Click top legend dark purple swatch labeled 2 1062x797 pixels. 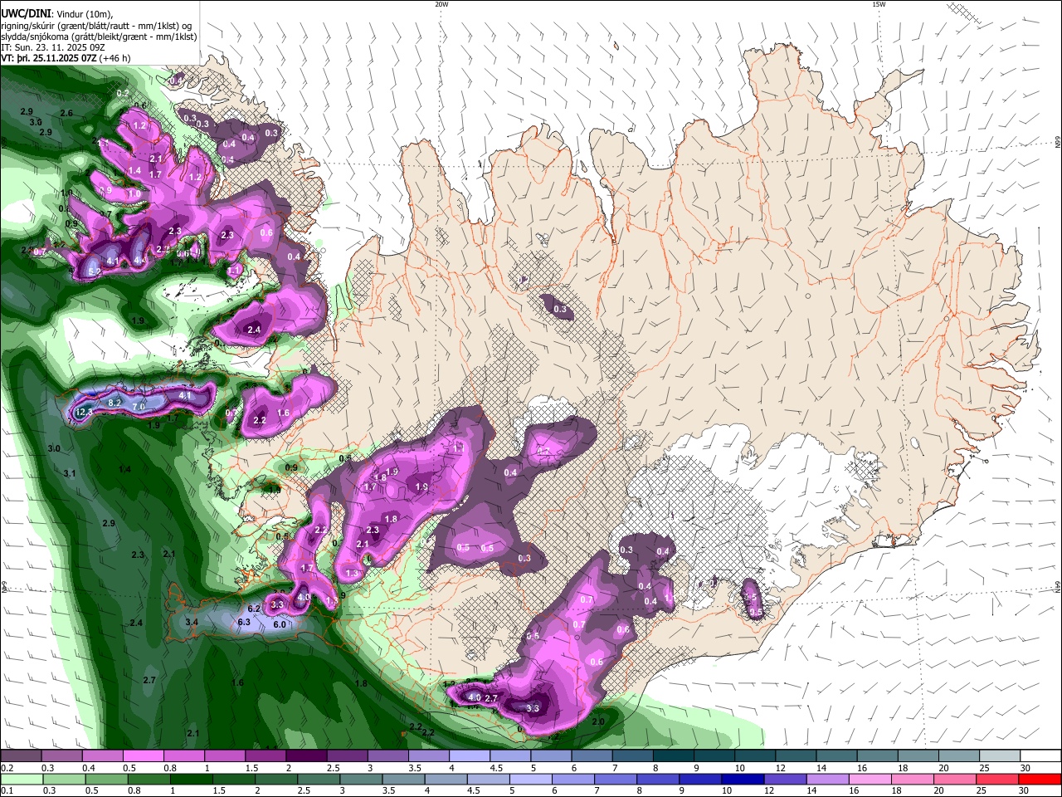pyautogui.click(x=305, y=755)
